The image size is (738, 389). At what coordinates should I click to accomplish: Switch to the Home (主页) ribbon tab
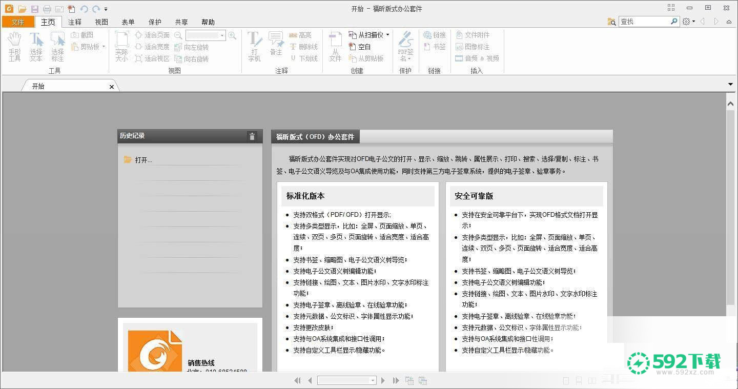point(48,22)
